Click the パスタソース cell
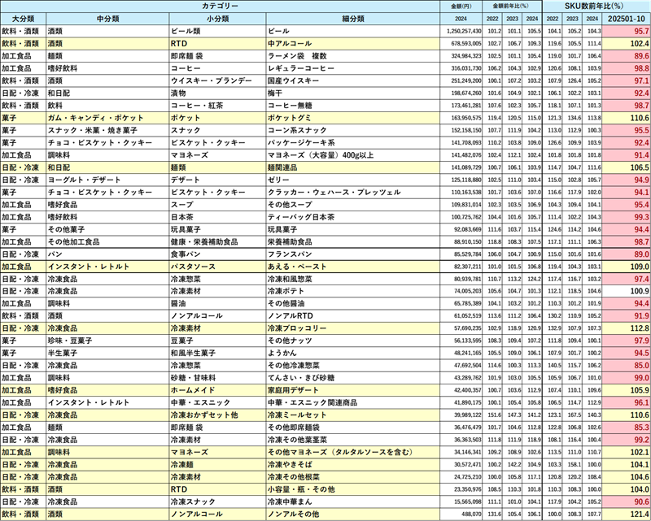 point(216,267)
